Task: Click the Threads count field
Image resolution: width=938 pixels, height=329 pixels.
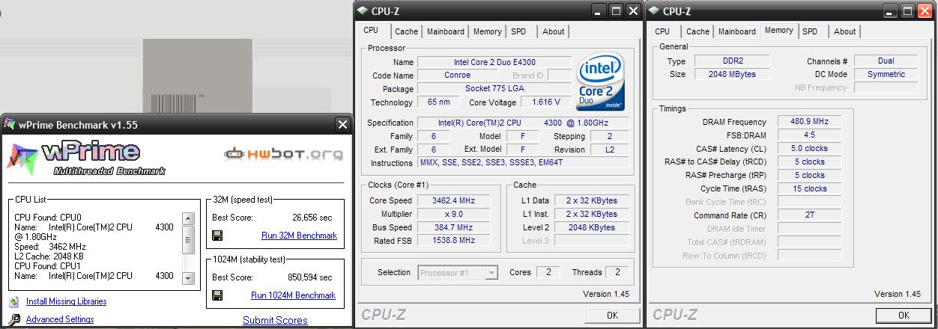Action: click(x=617, y=272)
